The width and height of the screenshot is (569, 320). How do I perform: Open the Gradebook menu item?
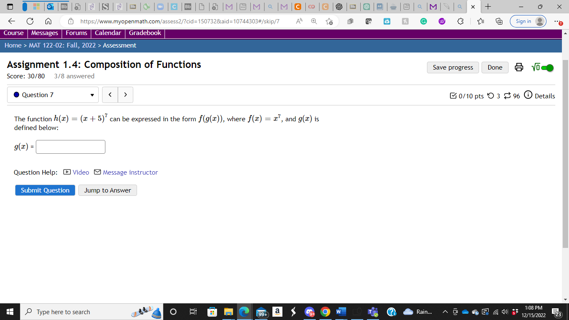point(145,32)
